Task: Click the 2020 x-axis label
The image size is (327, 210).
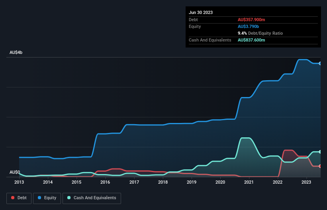Action: (220, 182)
